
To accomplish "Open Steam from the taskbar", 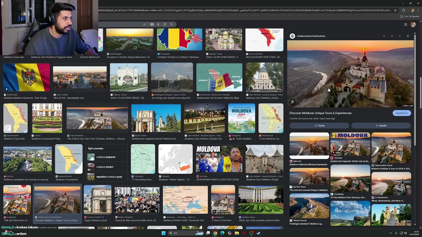I will pyautogui.click(x=258, y=233).
